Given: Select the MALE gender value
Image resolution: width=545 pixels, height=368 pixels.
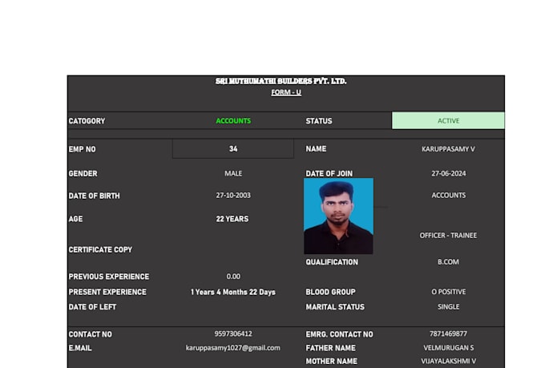Looking at the screenshot, I should tap(233, 173).
